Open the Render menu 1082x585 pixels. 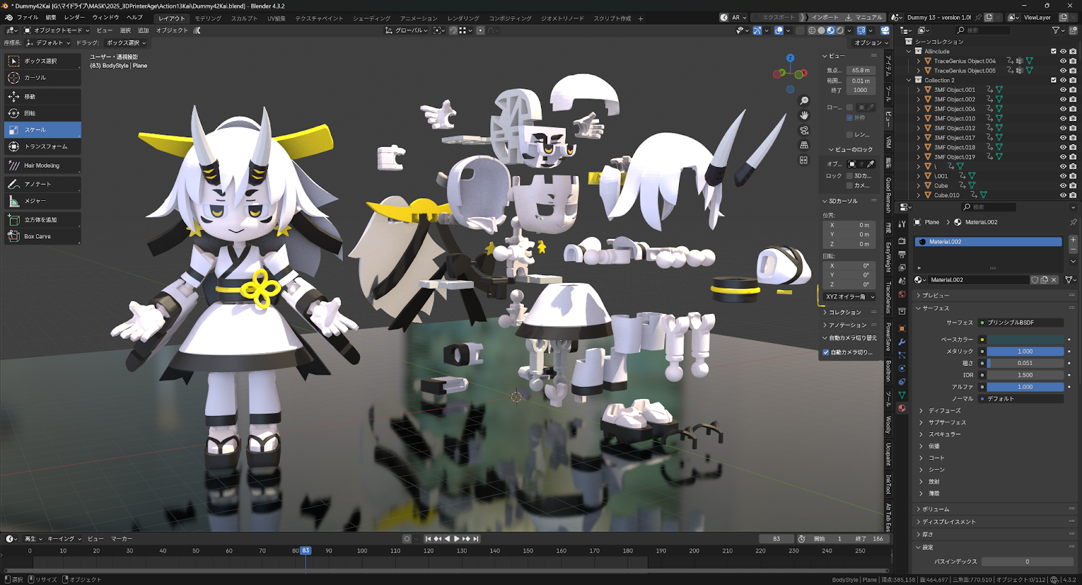tap(74, 18)
